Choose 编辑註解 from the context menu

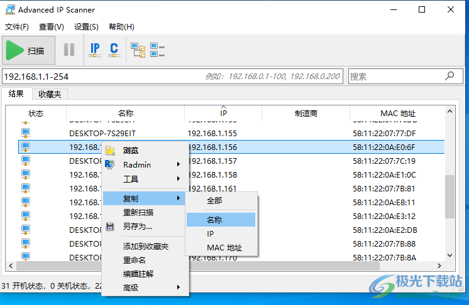[x=146, y=274]
